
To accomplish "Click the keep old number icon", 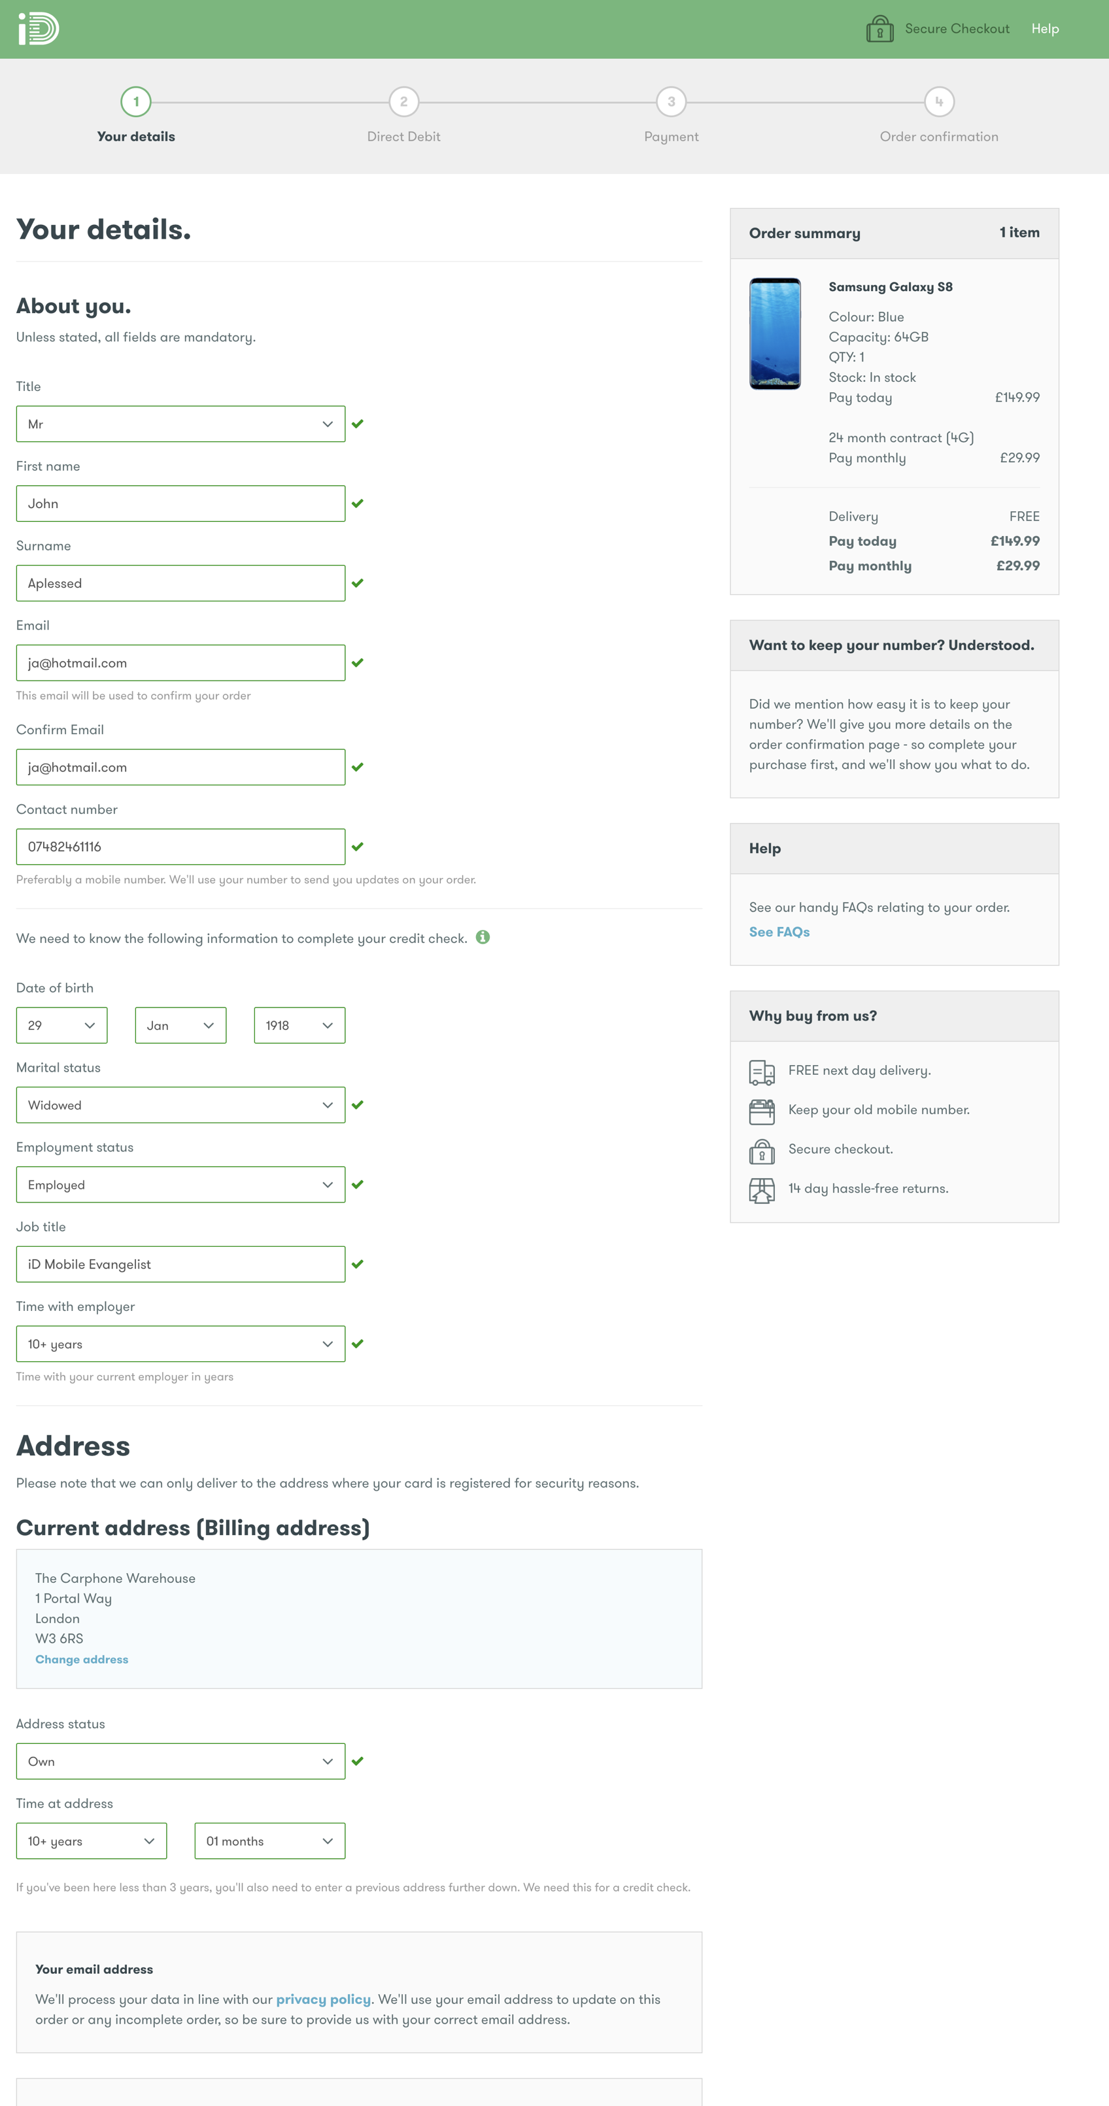I will 761,1110.
